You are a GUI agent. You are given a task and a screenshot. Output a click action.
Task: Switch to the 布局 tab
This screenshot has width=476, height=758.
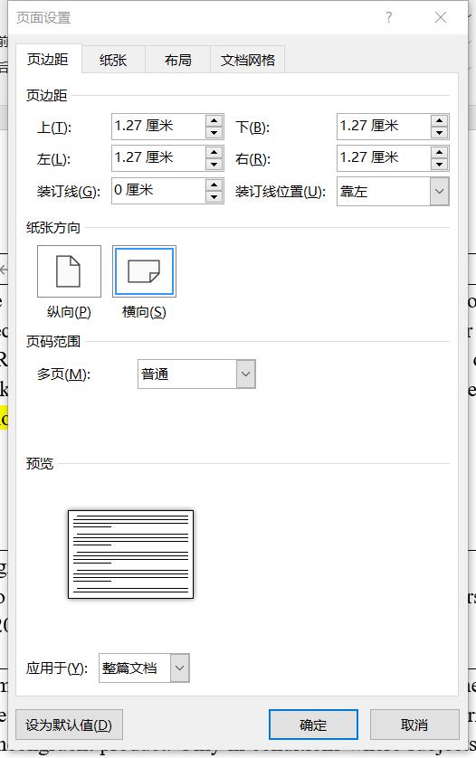coord(177,60)
